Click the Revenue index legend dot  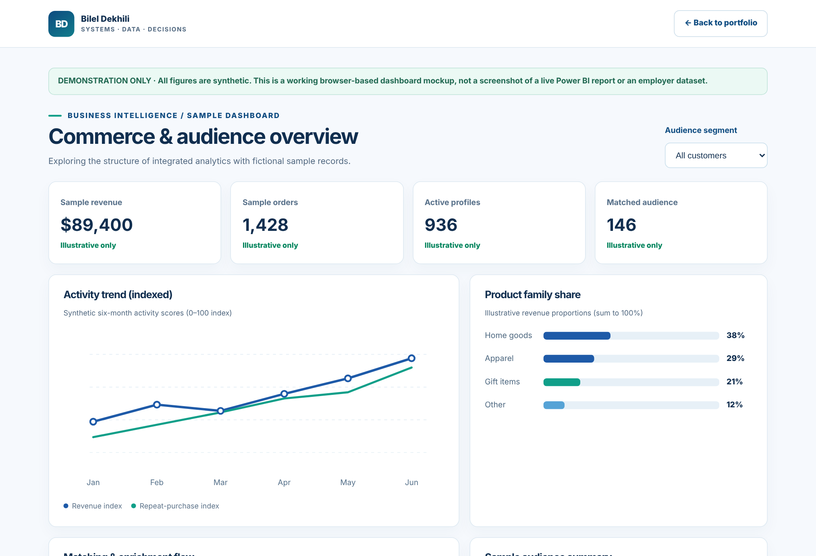(66, 506)
